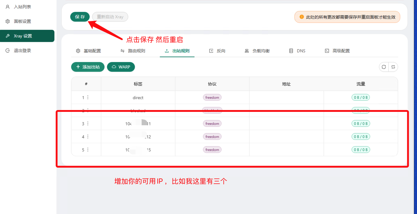The height and width of the screenshot is (214, 417).
Task: Open the 反向 reverse tab
Action: [217, 51]
